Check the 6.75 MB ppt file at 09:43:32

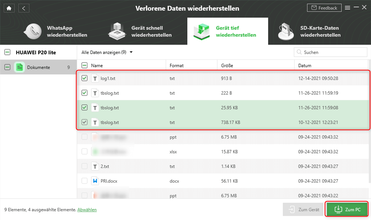pos(84,137)
